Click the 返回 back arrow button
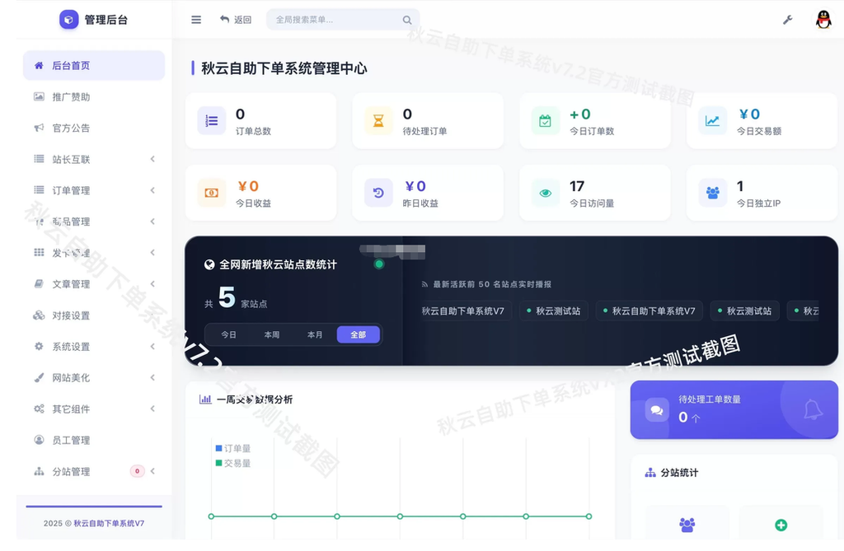The width and height of the screenshot is (844, 551). tap(236, 20)
